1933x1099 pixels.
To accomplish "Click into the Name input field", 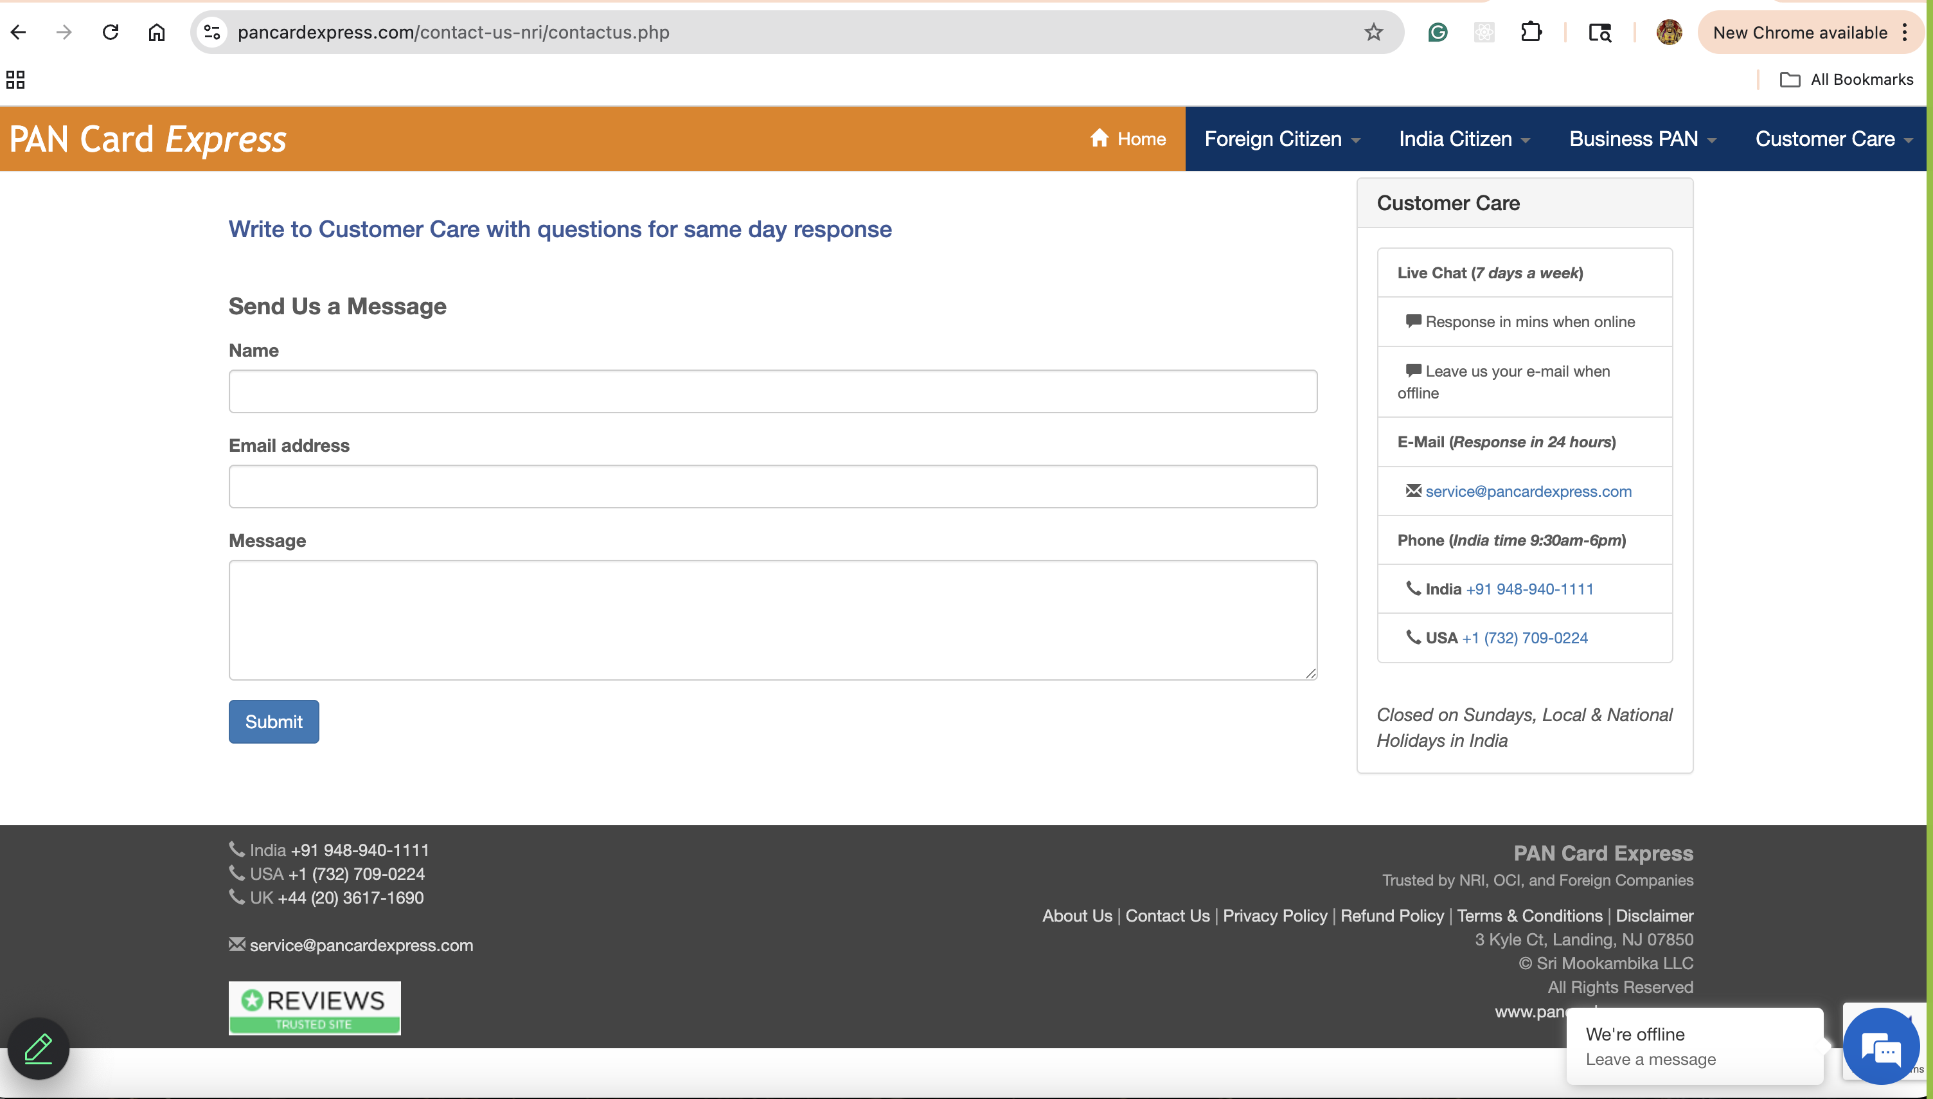I will [772, 391].
